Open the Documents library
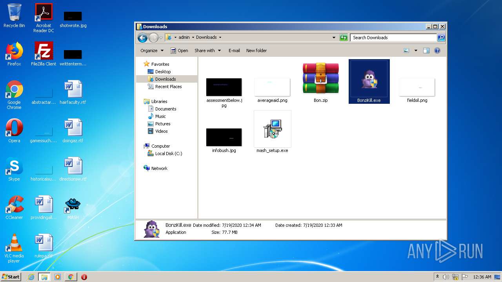502x282 pixels. pyautogui.click(x=166, y=109)
